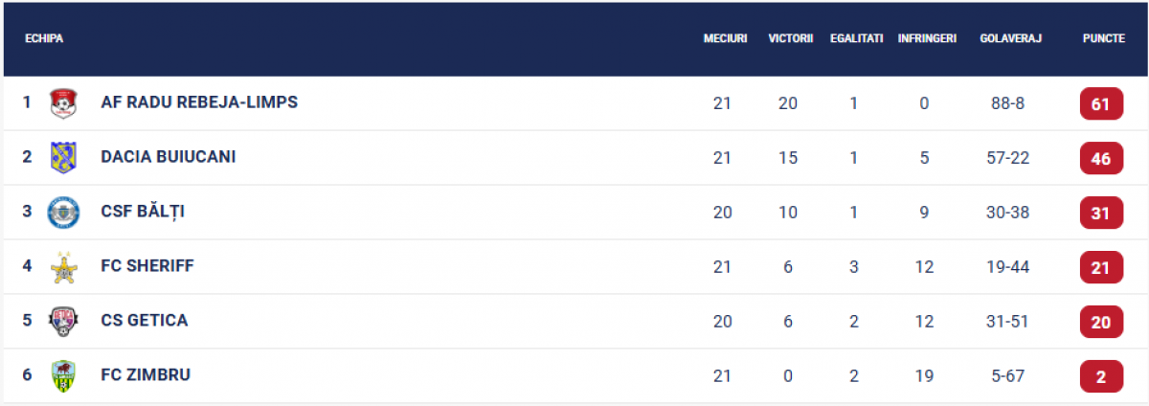Viewport: 1149px width, 406px height.
Task: Sort by the GOLAVERAJ column header
Action: point(1011,38)
